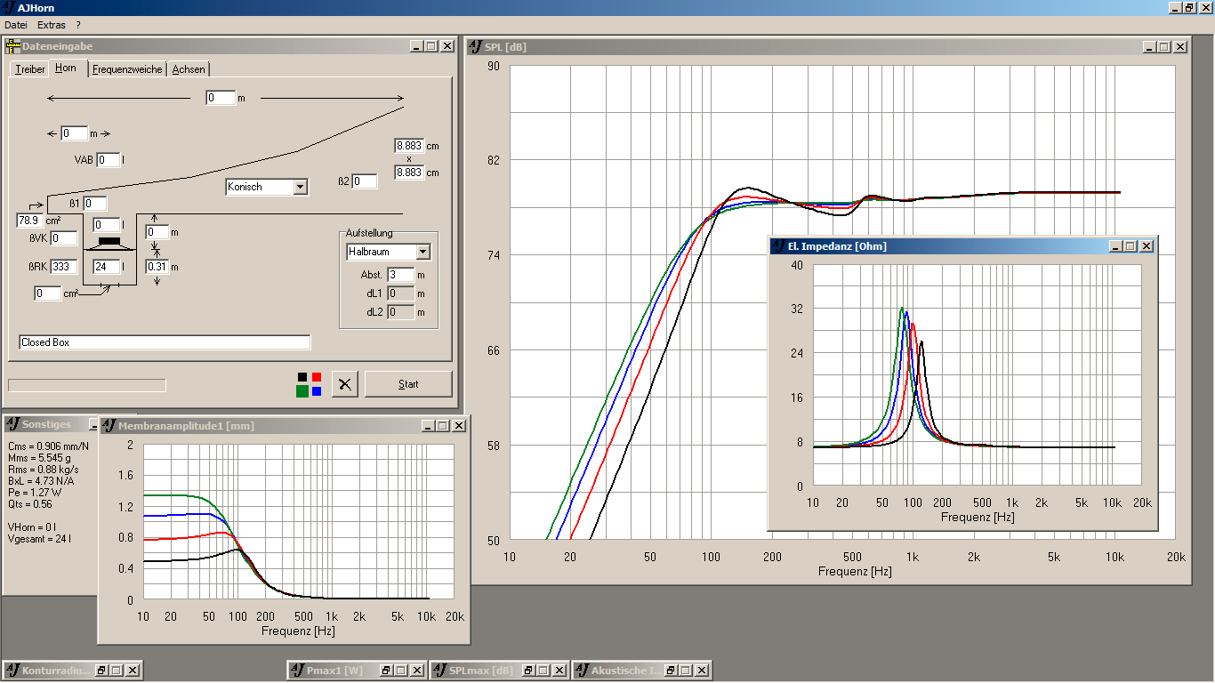Click the AJ icon of Akustische window
This screenshot has width=1215, height=683.
click(582, 671)
